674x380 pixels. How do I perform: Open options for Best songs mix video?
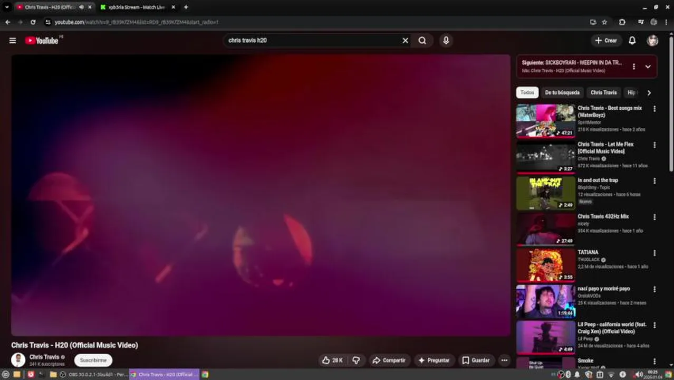click(x=654, y=109)
